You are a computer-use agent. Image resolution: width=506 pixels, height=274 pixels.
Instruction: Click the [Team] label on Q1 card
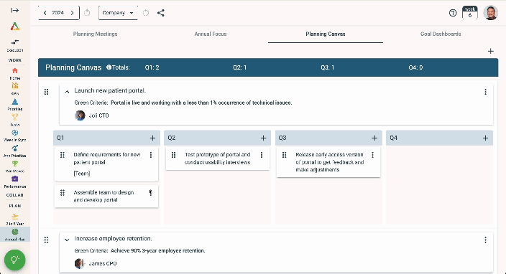click(82, 174)
